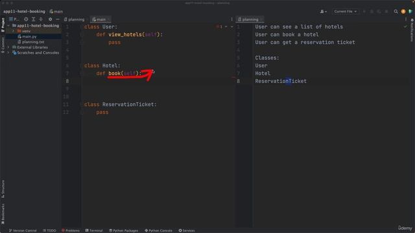Screen dimensions: 415x233
Task: Click next highlighted error arrow in editor
Action: [x=232, y=27]
